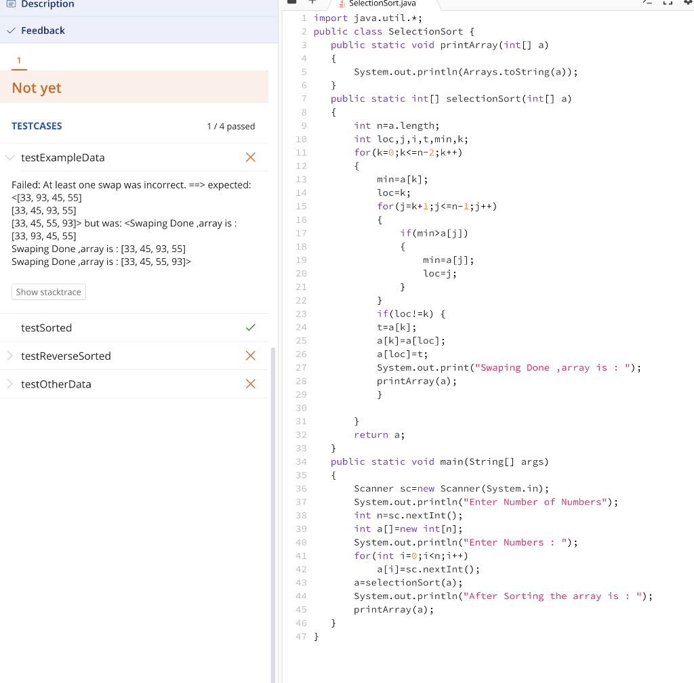694x683 pixels.
Task: Click line number 47 in the gutter
Action: pyautogui.click(x=301, y=636)
